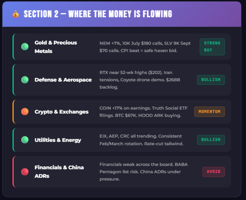Click the STRONG BUY badge
The width and height of the screenshot is (246, 200).
tap(212, 47)
